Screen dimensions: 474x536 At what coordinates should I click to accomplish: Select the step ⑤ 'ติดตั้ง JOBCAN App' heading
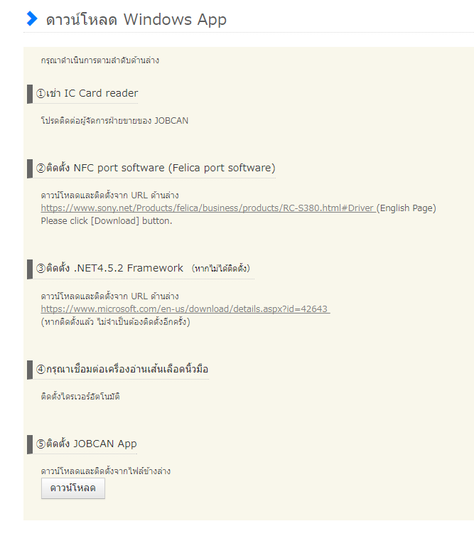pyautogui.click(x=87, y=444)
